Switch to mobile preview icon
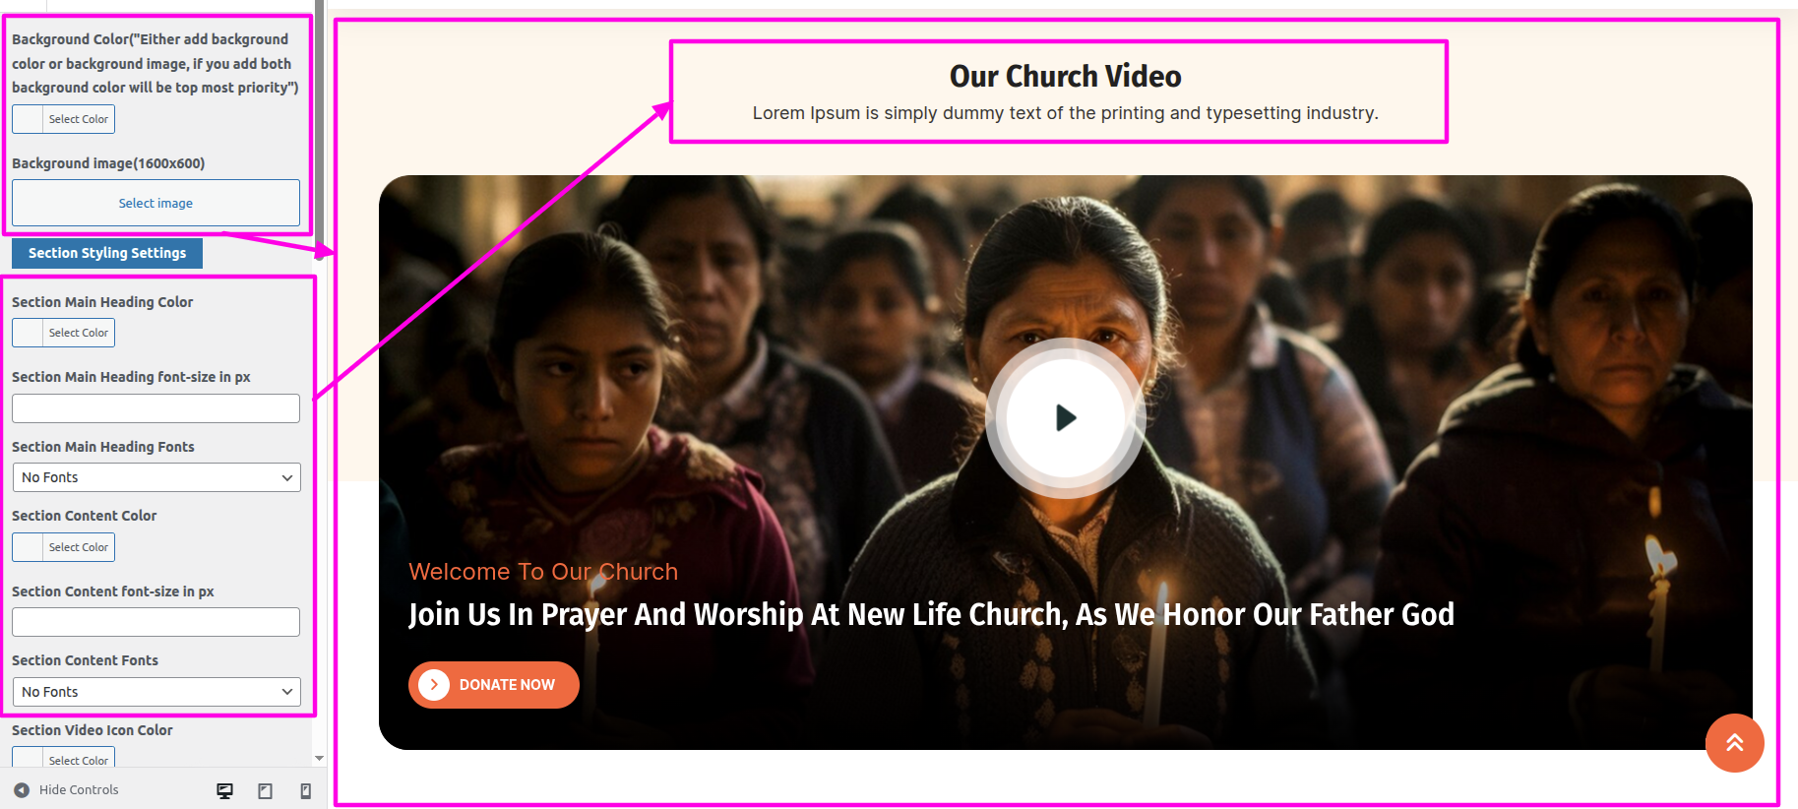The height and width of the screenshot is (809, 1798). [x=305, y=790]
